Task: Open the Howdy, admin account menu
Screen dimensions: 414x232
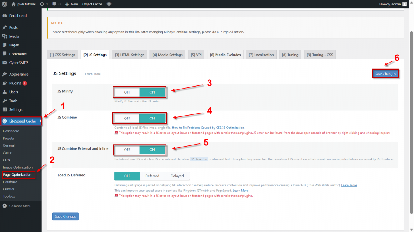Action: 393,4
